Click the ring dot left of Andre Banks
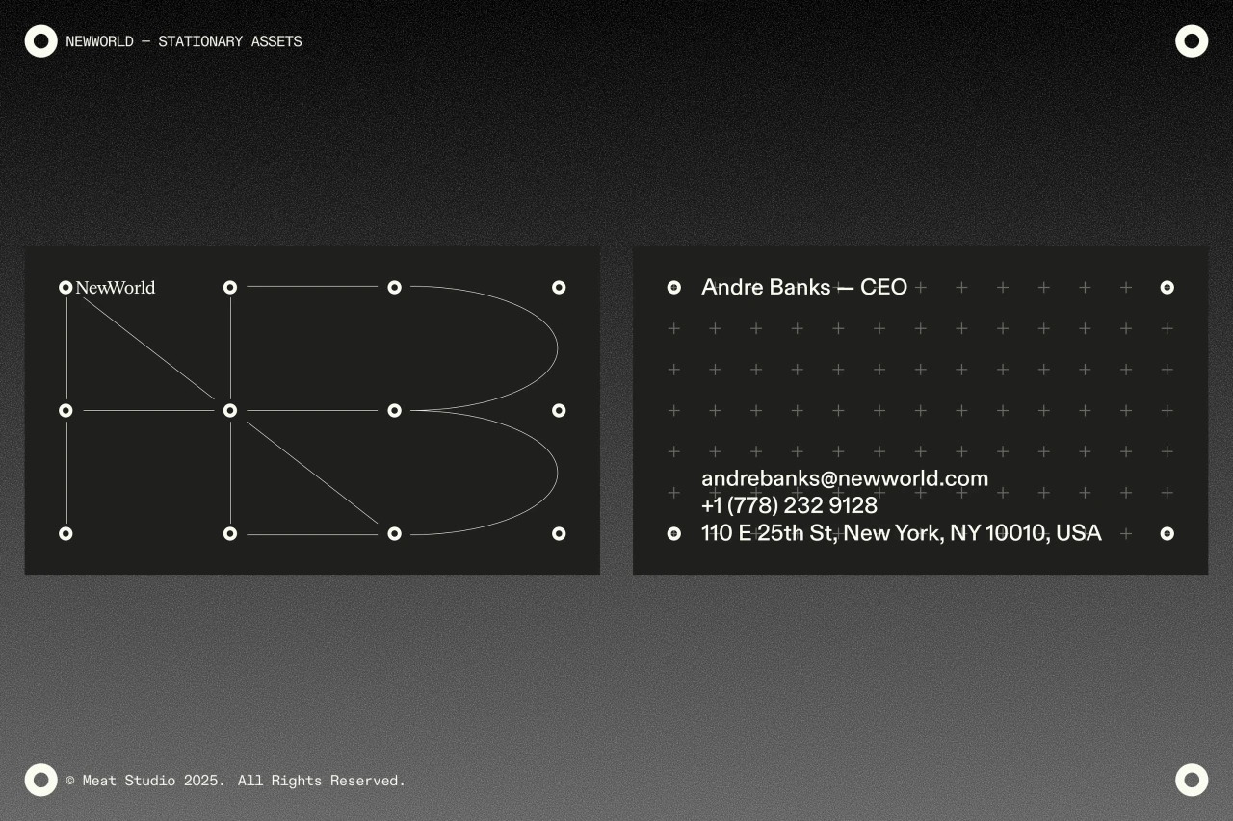 coord(674,287)
